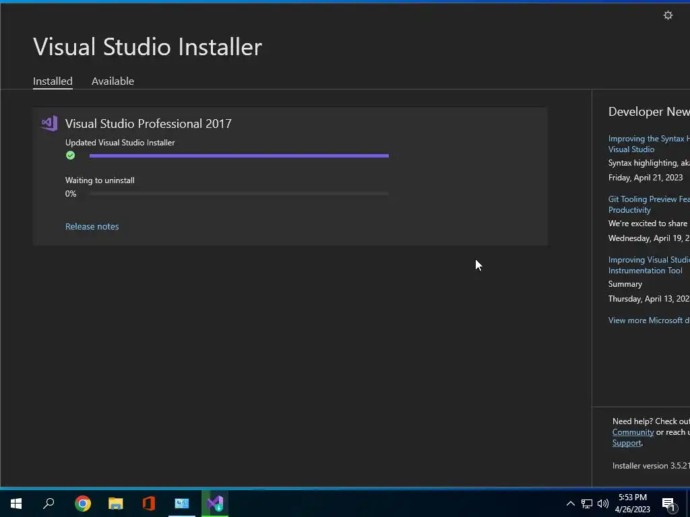Open taskbar search magnifier
The image size is (690, 517).
click(x=49, y=504)
